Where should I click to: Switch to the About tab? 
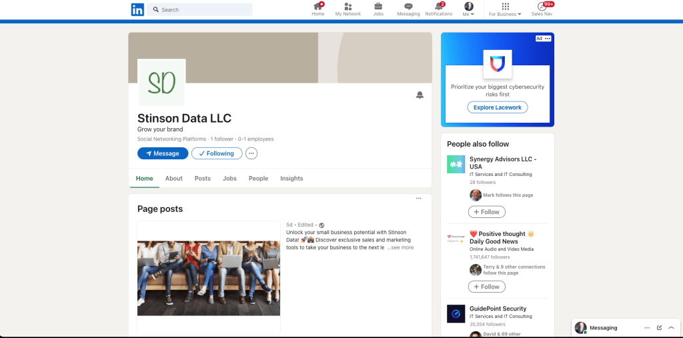(x=173, y=179)
